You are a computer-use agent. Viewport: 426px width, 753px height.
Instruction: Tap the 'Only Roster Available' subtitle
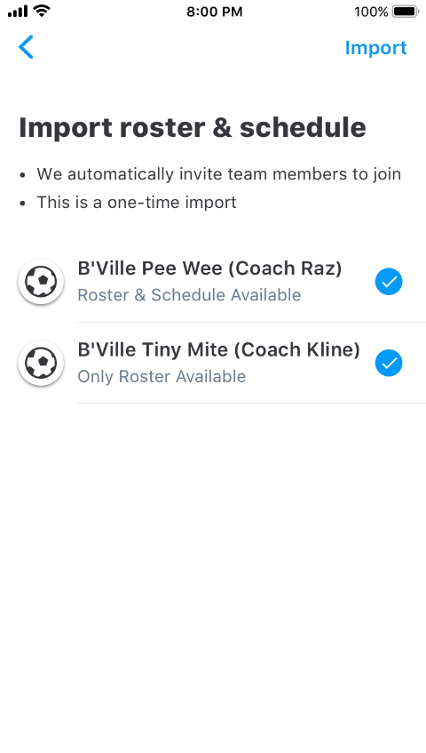(x=162, y=377)
